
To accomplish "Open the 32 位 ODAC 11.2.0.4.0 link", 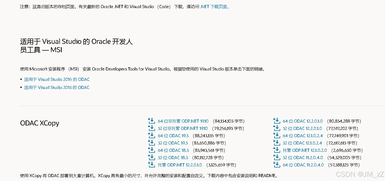I will [x=303, y=158].
